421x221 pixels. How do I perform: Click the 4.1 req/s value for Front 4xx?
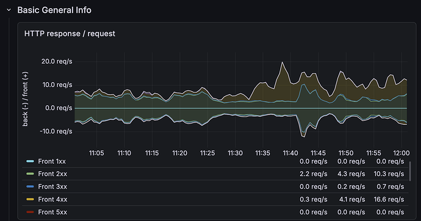coord(351,199)
